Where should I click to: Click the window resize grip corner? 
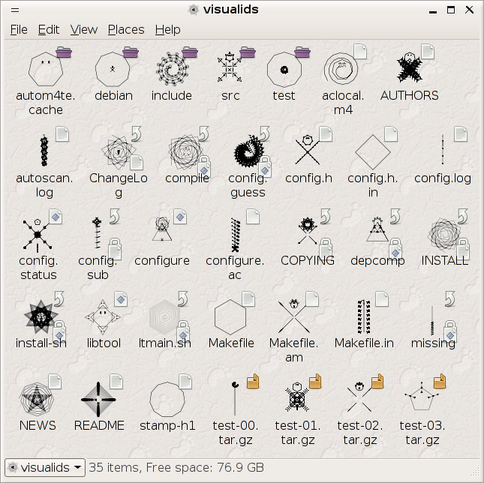[475, 472]
